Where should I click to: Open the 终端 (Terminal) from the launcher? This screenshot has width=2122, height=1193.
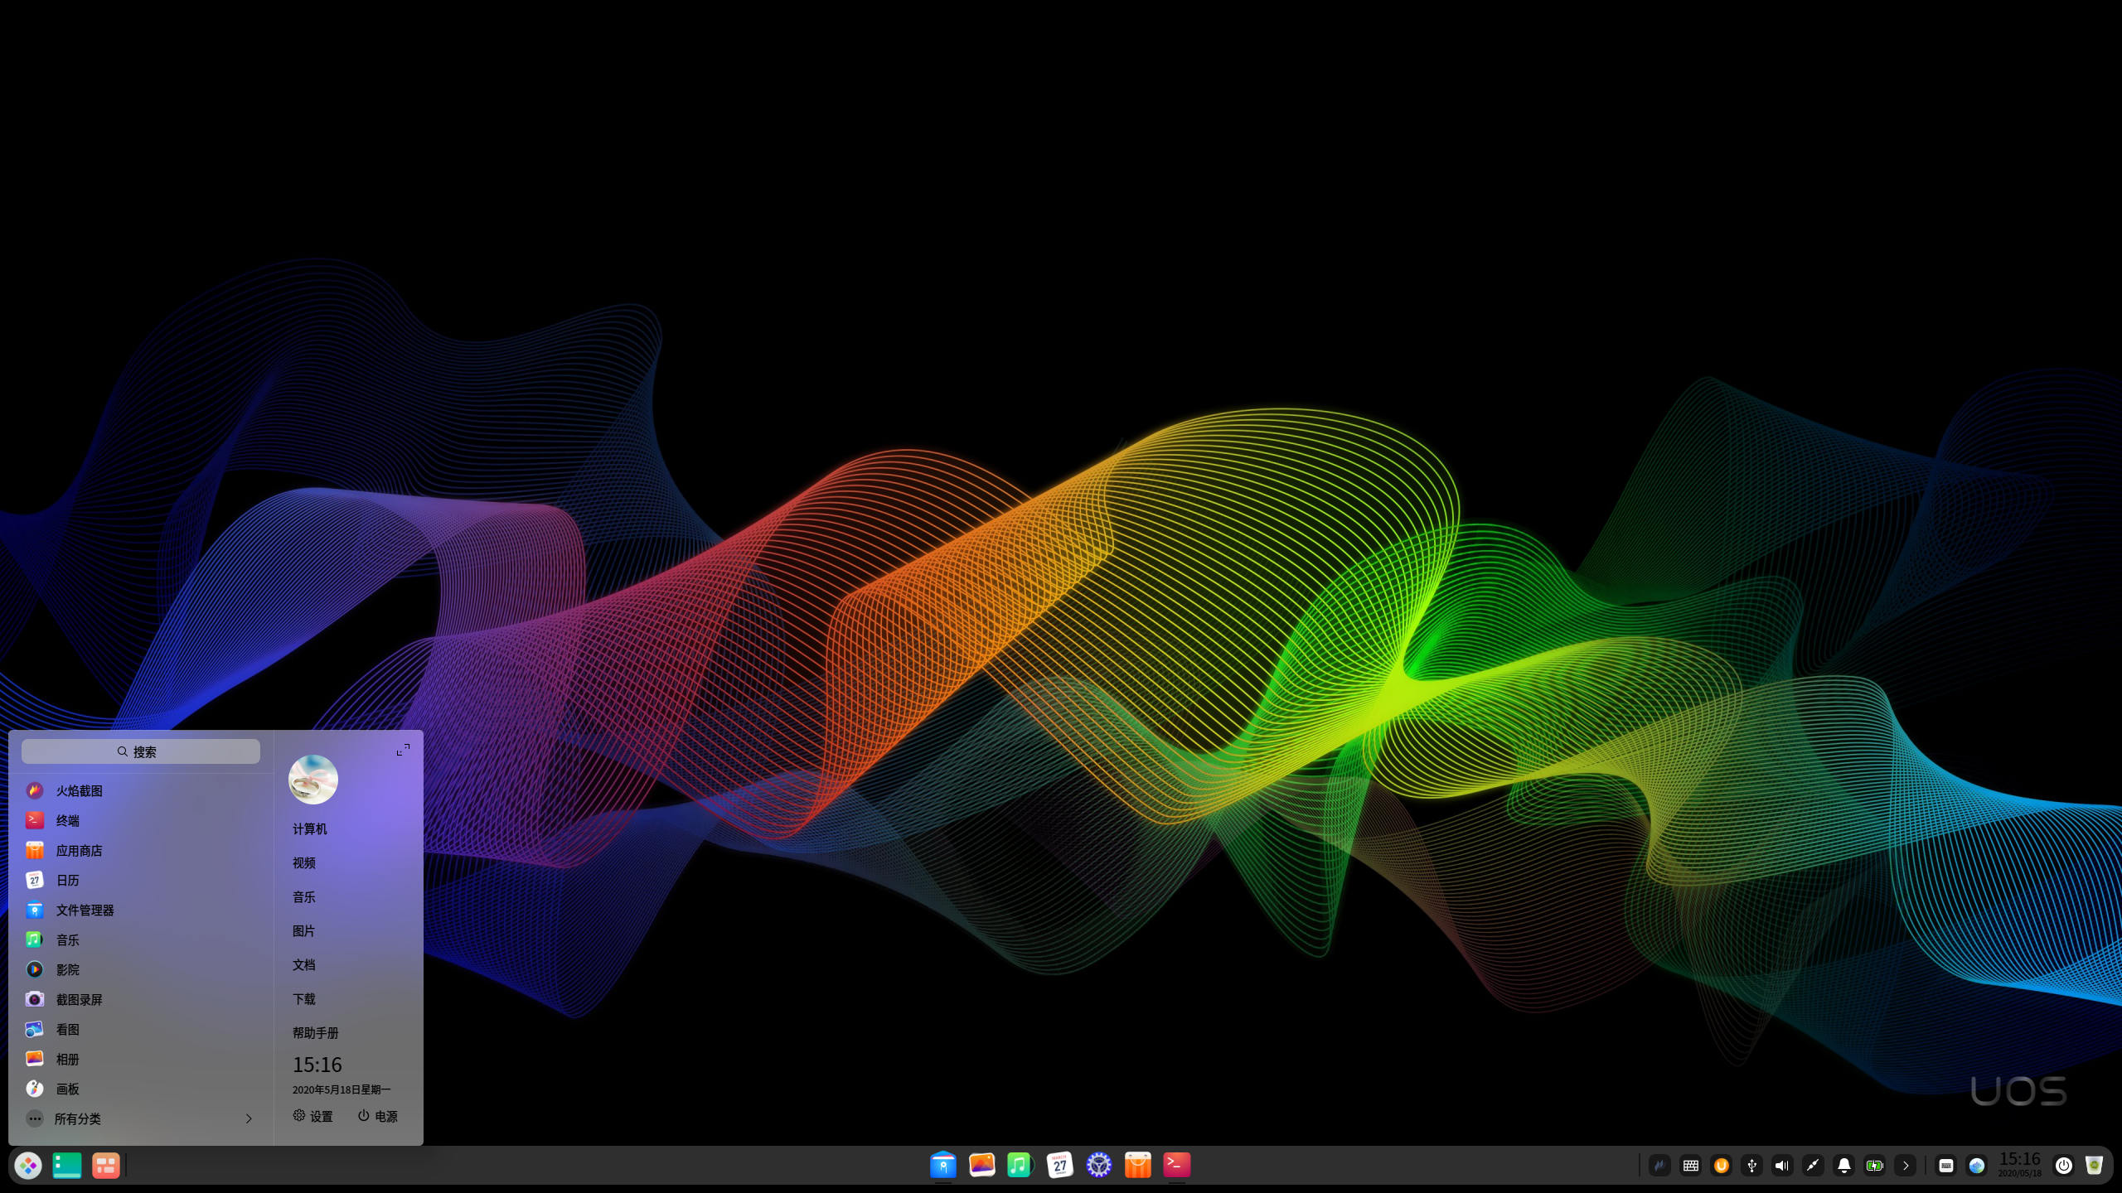click(67, 820)
